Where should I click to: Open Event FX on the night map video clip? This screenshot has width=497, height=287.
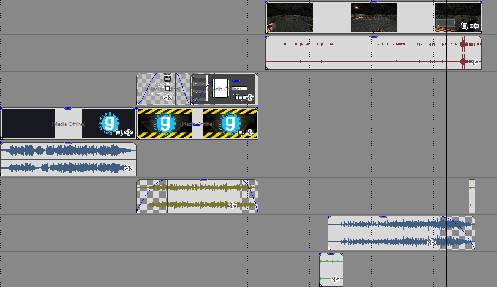[474, 26]
